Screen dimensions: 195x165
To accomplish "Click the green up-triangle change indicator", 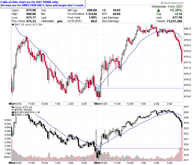I will pos(158,10).
